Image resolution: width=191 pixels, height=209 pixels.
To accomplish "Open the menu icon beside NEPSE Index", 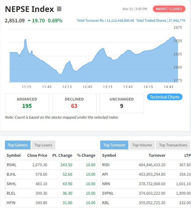I will 59,9.
